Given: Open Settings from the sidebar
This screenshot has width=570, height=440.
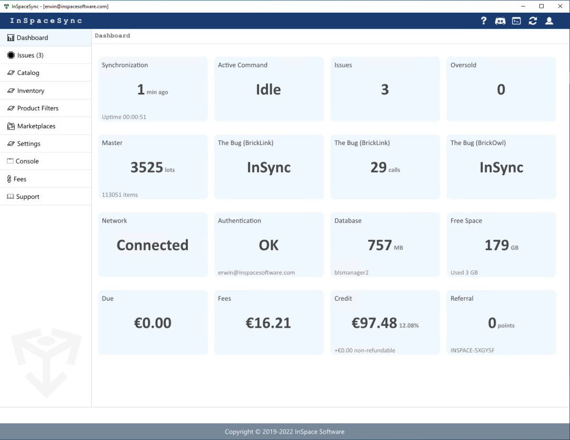Looking at the screenshot, I should pyautogui.click(x=28, y=144).
